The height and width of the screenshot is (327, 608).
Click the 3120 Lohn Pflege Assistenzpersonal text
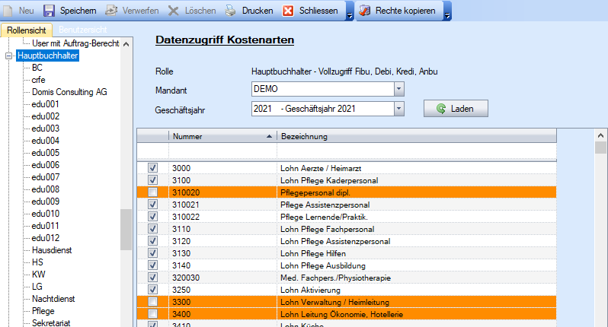[x=335, y=242]
